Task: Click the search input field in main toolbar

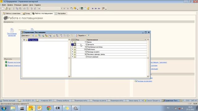Action: 51,8
